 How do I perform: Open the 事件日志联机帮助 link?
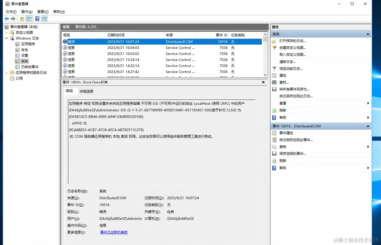[x=114, y=232]
